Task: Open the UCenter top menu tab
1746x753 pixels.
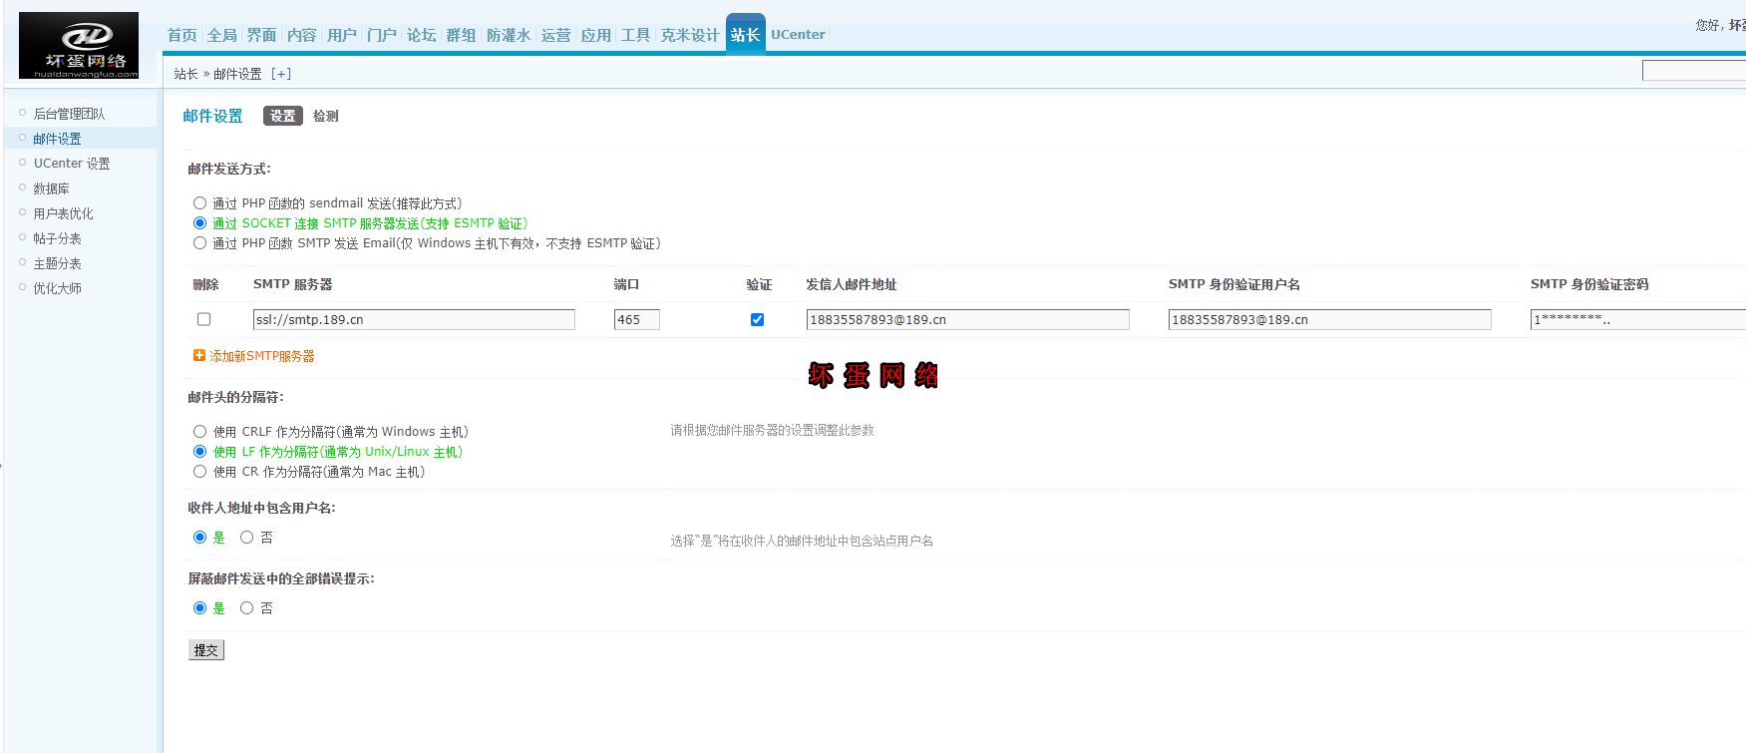Action: click(798, 35)
